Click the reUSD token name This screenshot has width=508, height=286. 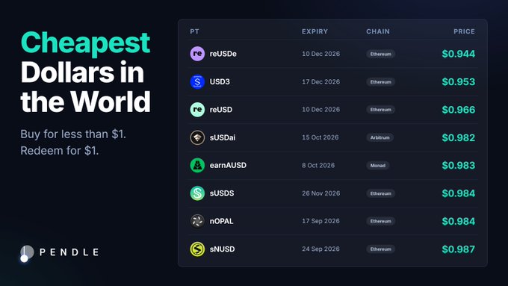(221, 110)
